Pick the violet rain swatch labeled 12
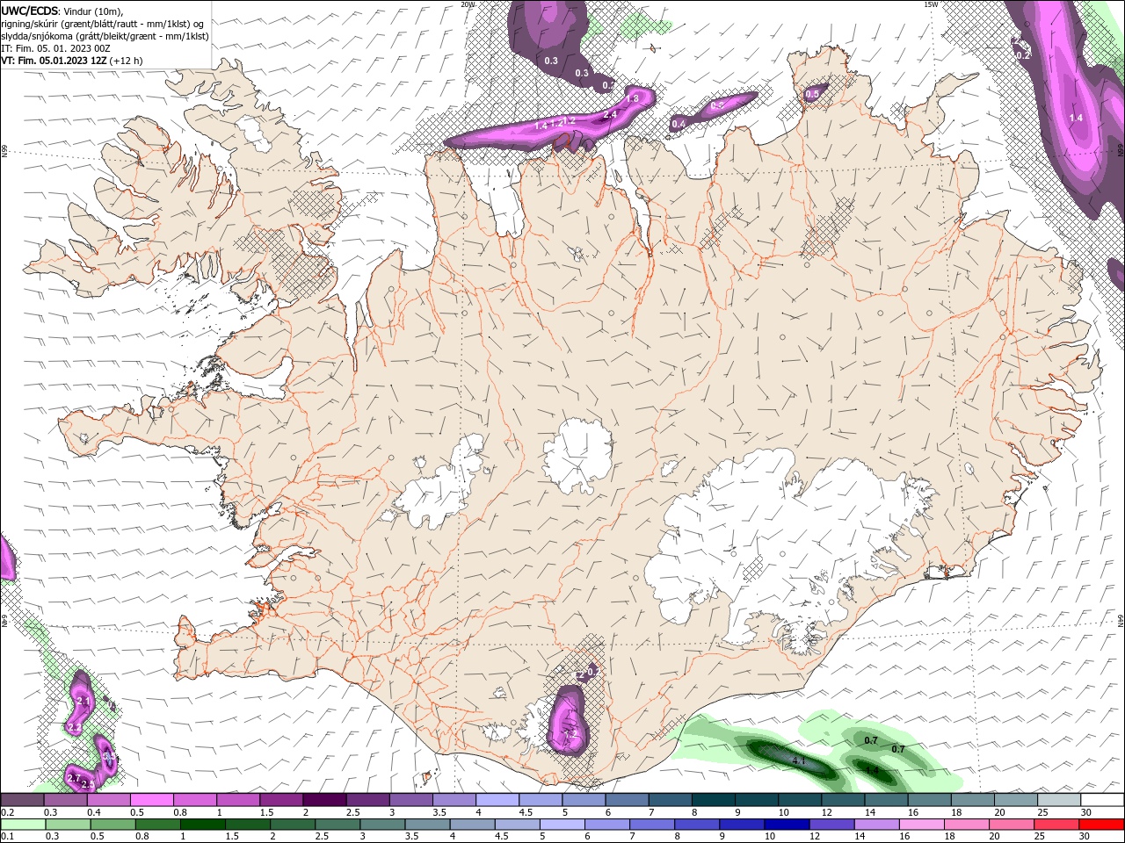The image size is (1125, 843). [x=831, y=824]
